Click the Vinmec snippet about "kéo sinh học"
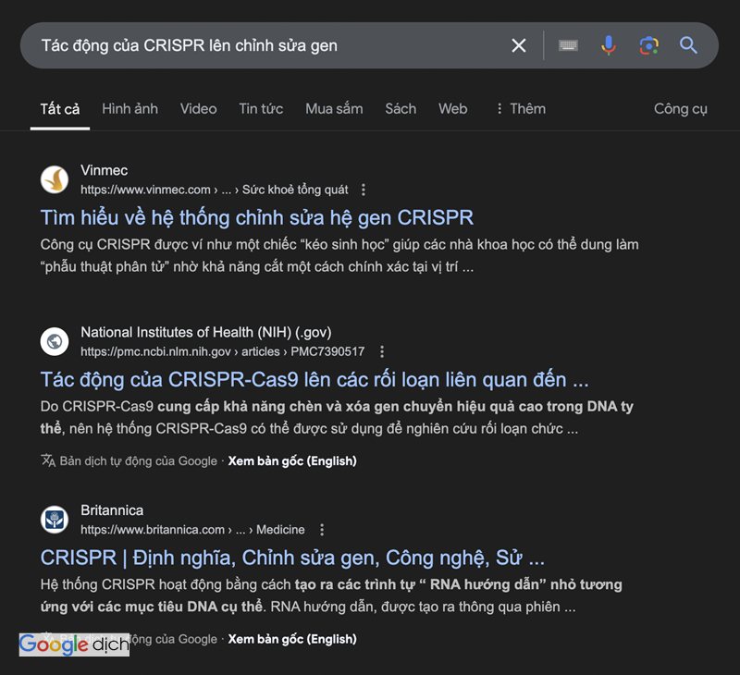 pos(339,255)
